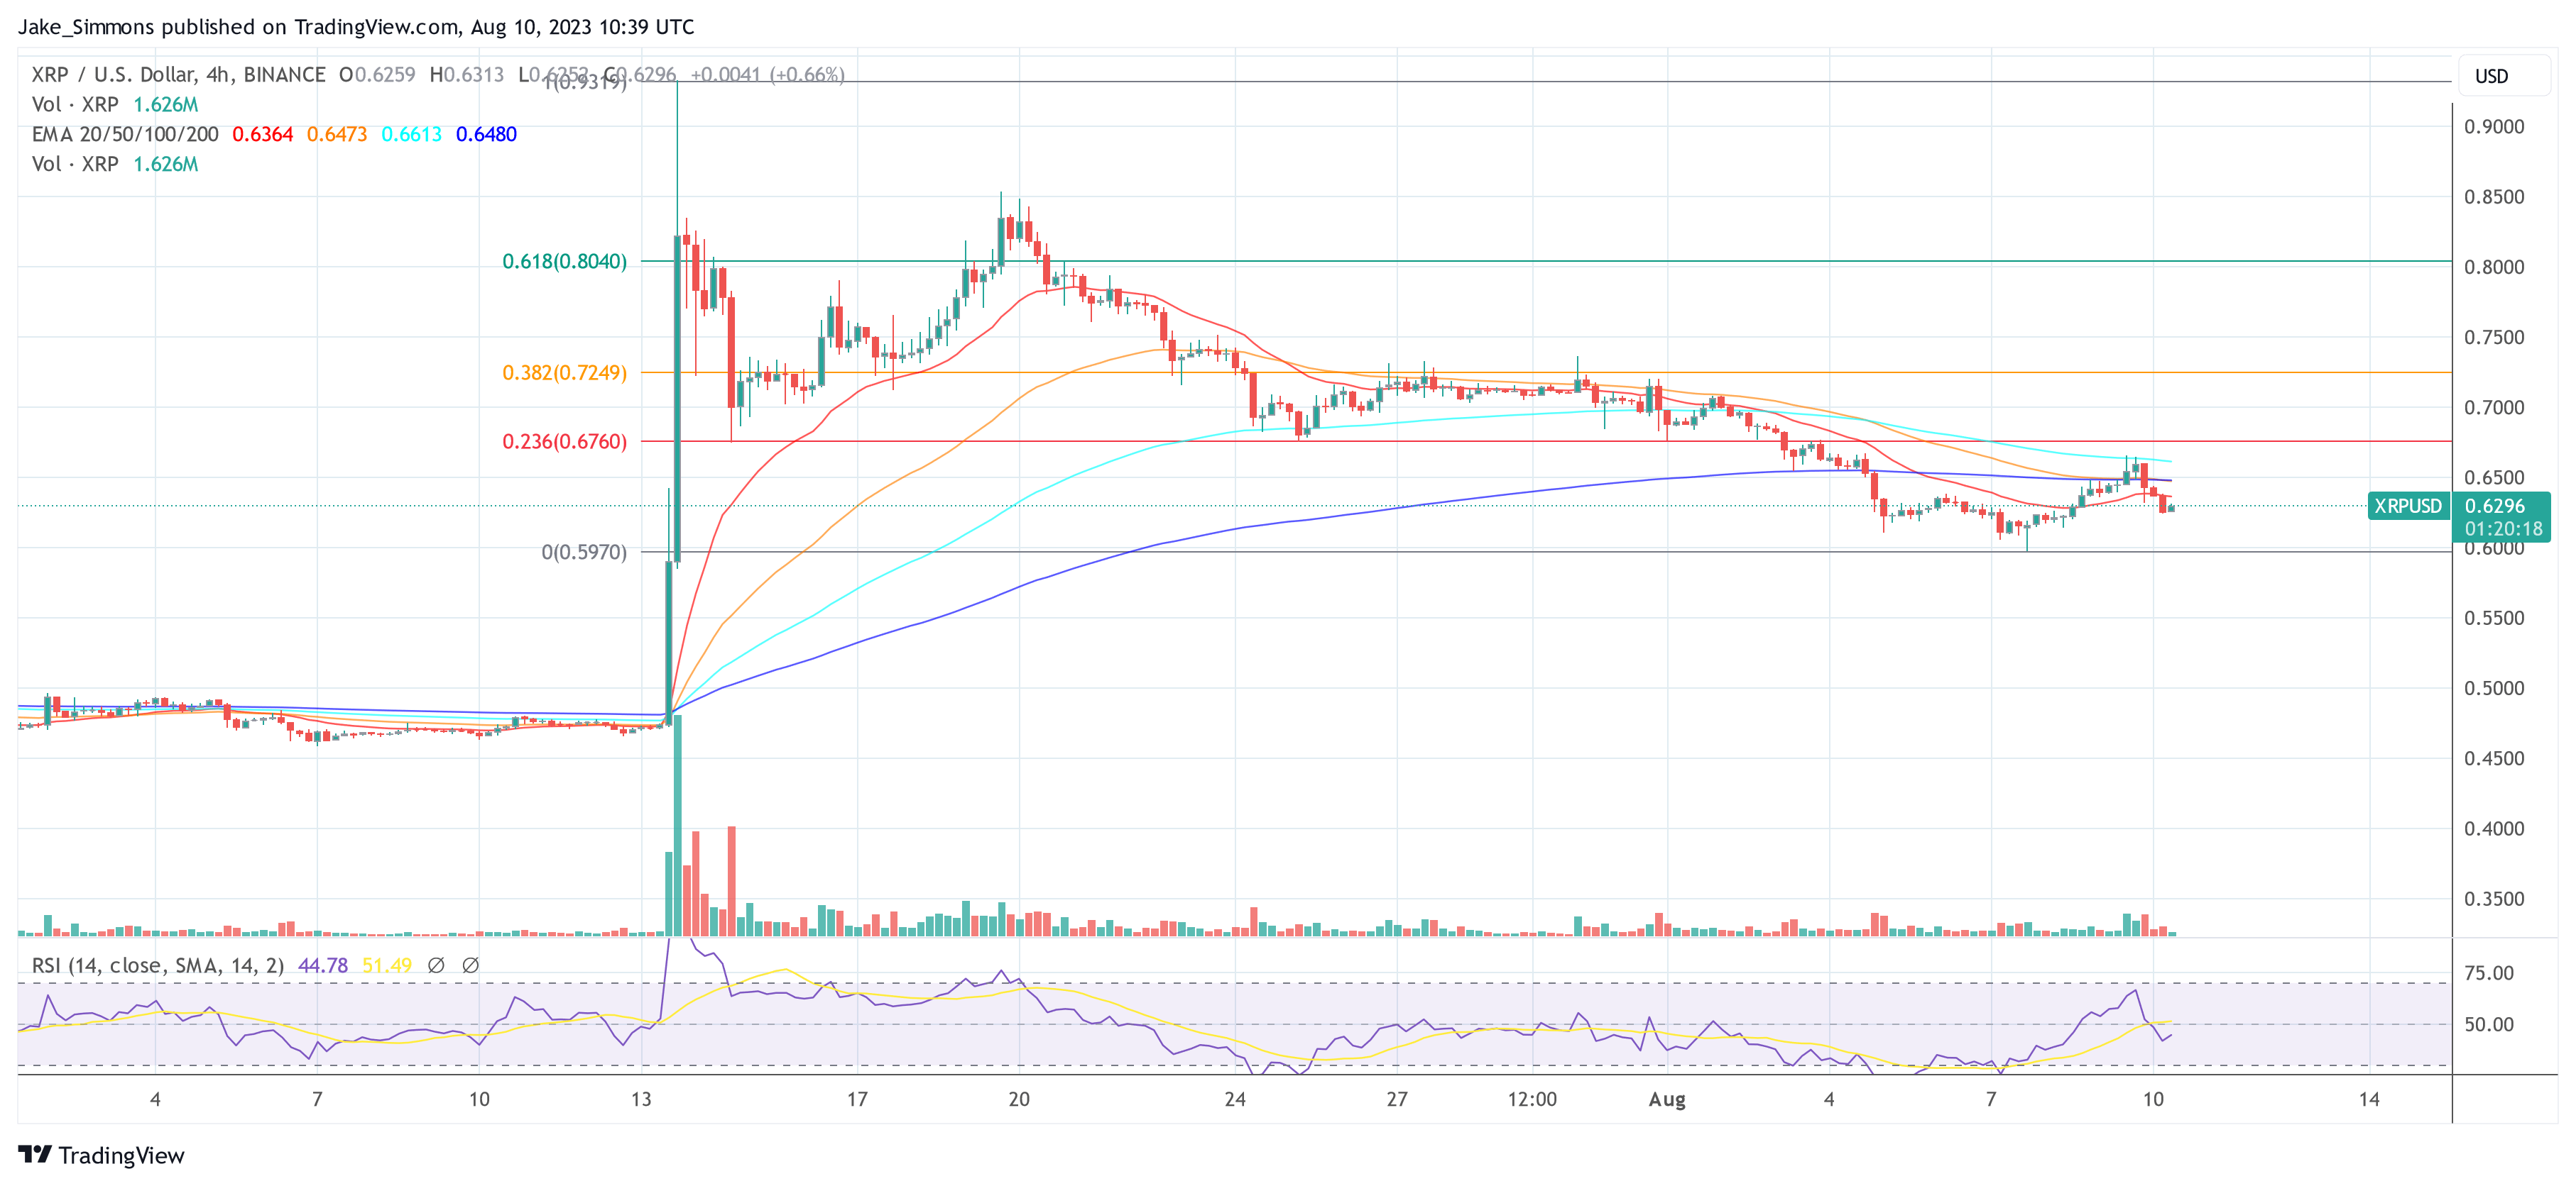Click the RSI (14, close, SMA, 14, 2) label
Image resolution: width=2576 pixels, height=1186 pixels.
tap(158, 965)
